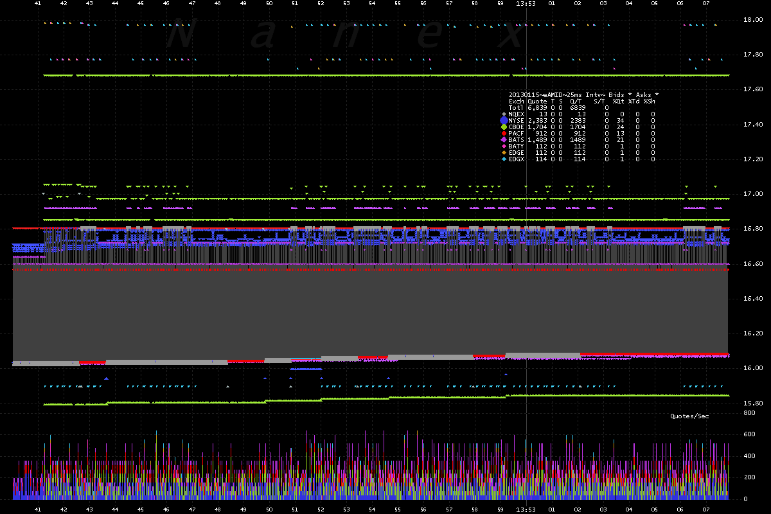Click the blue NYSE legend circle
The height and width of the screenshot is (514, 771).
tap(504, 120)
